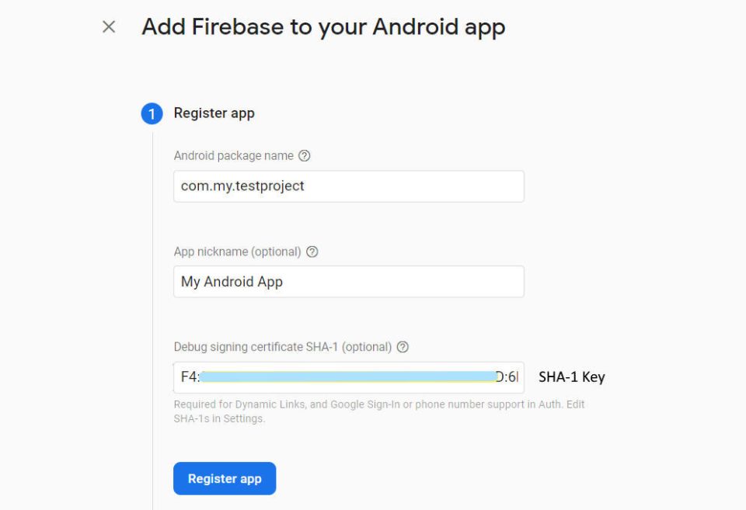
Task: Click inside the App nickname field
Action: point(347,282)
